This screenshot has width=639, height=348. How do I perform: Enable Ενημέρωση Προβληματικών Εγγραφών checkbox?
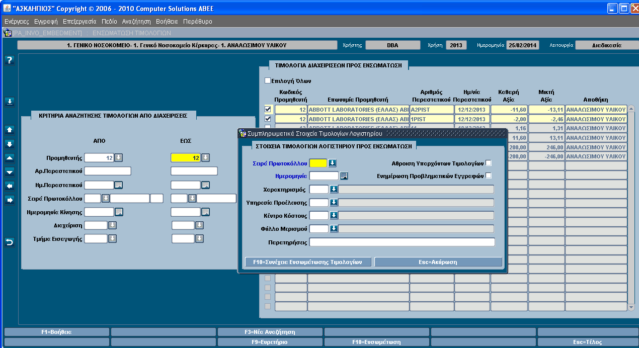tap(488, 176)
